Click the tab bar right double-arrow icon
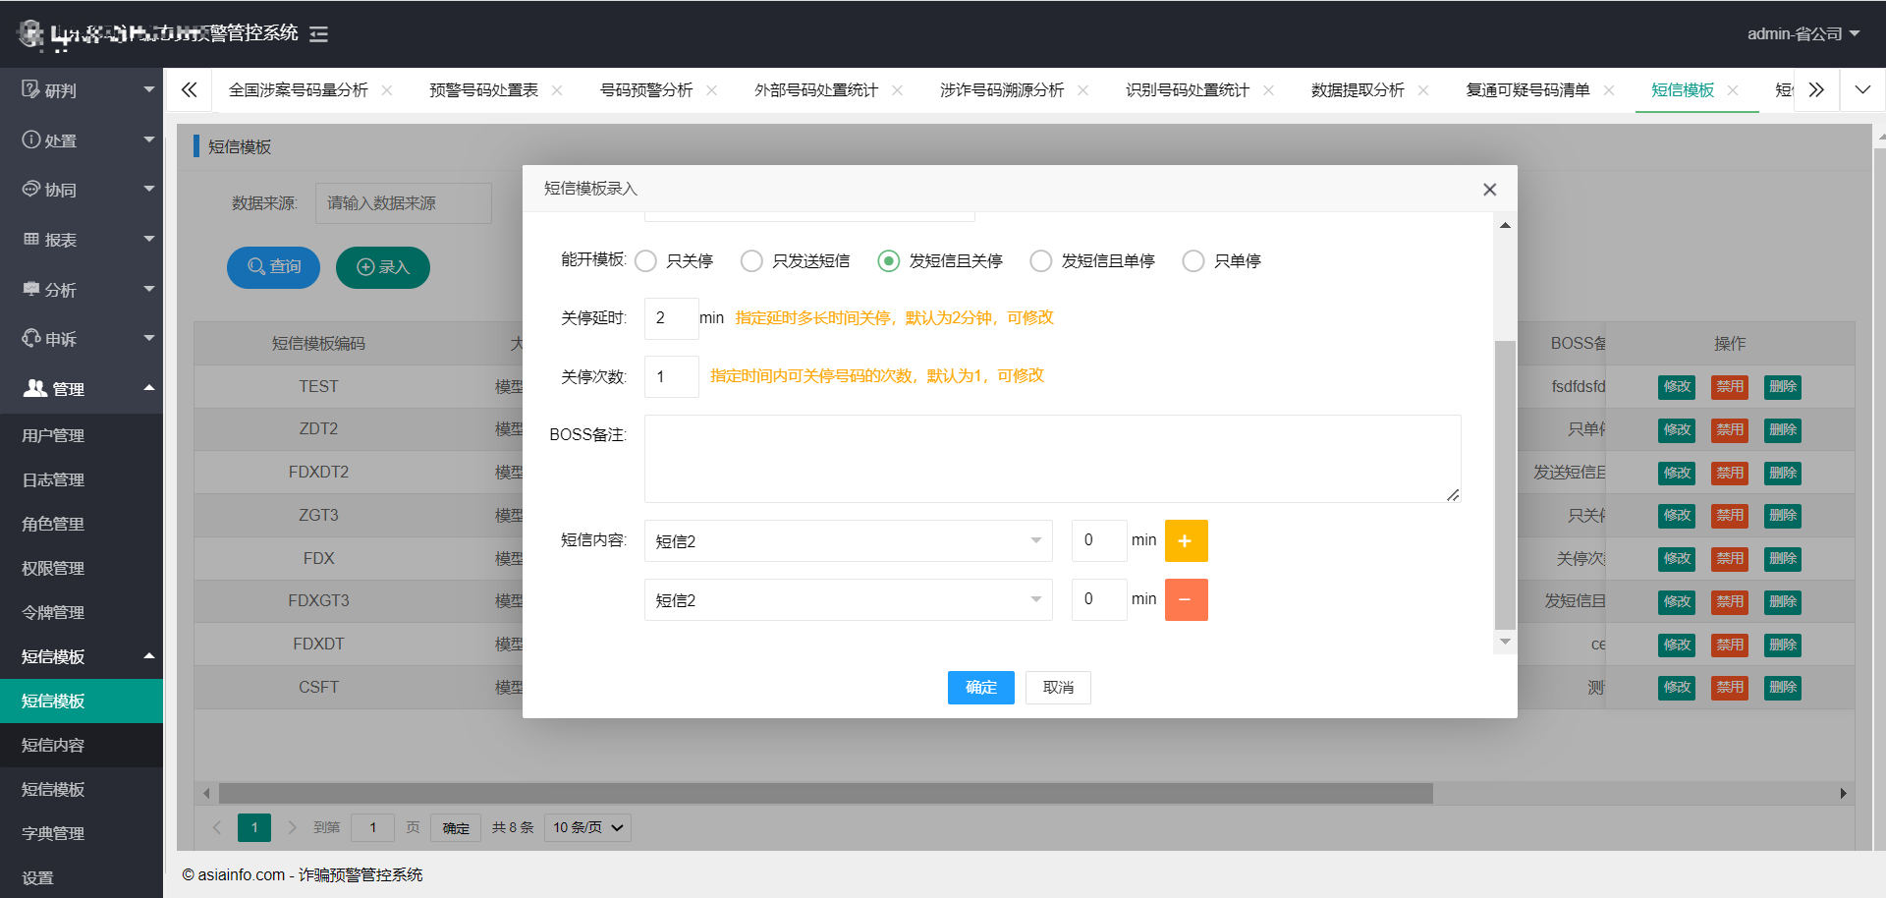1886x898 pixels. tap(1816, 90)
